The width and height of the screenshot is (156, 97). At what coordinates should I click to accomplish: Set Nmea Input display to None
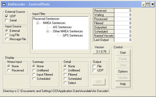click(9, 66)
